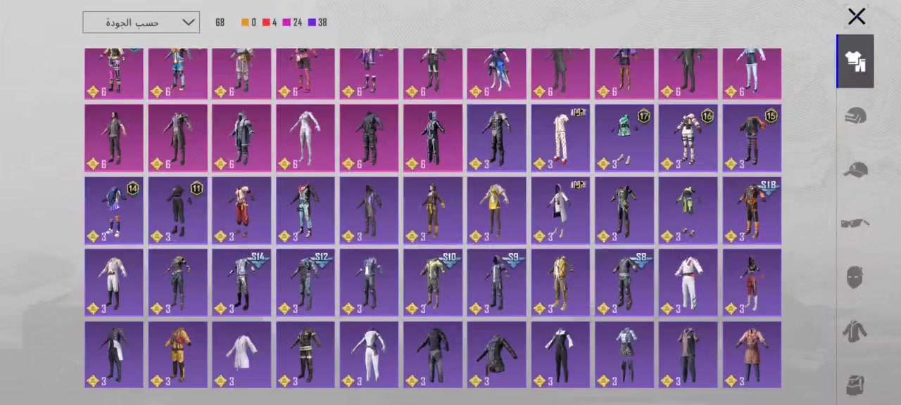Close the inventory with the X icon
Viewport: 901px width, 405px height.
[x=857, y=16]
